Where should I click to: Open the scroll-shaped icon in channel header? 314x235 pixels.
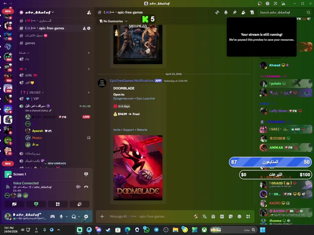252,12
